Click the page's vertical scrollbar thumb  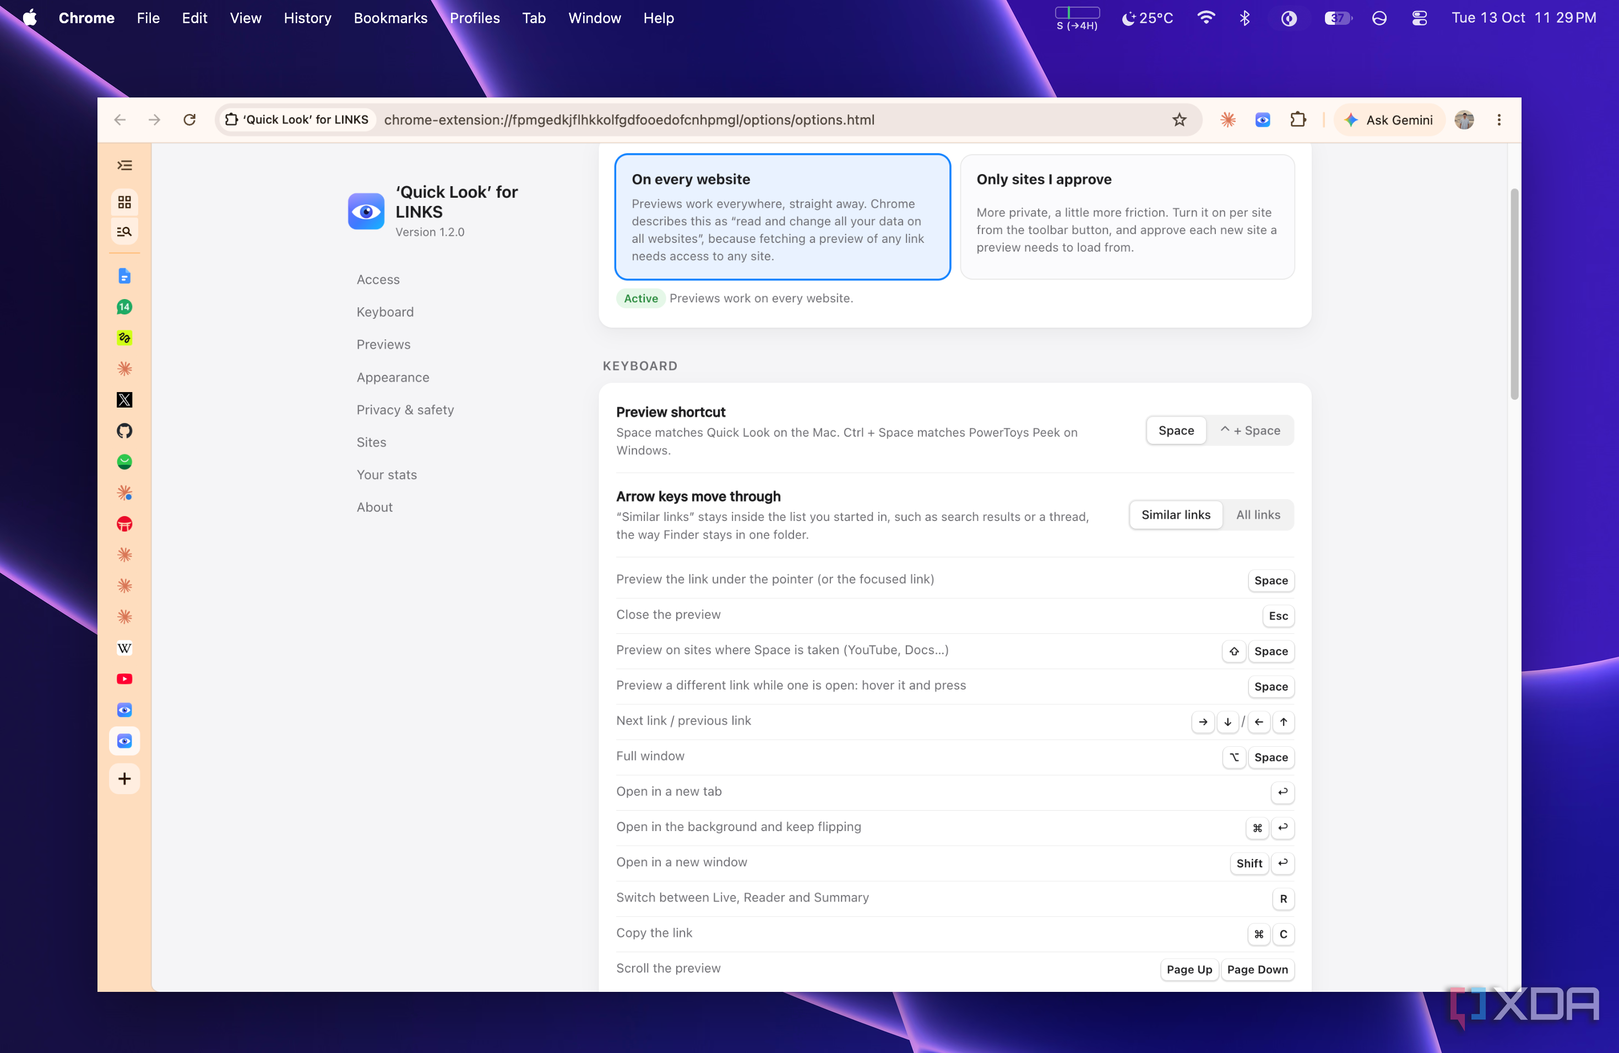click(x=1514, y=294)
